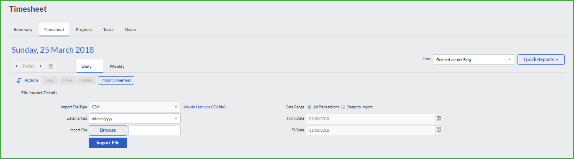Switch to the Projects tab
Screen dimensions: 574x159
point(84,30)
